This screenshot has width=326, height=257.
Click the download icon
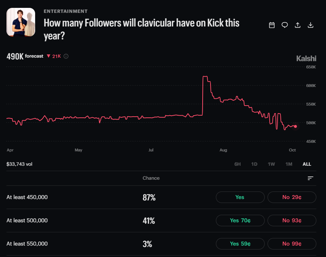311,25
